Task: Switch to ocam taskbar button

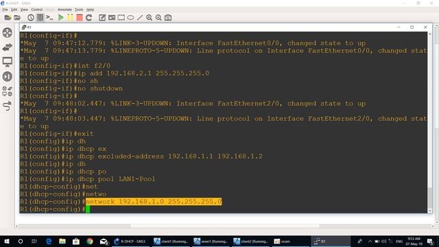Action: click(290, 241)
